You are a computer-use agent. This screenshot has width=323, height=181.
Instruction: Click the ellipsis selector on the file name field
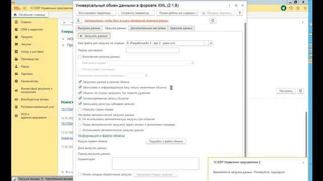[206, 43]
